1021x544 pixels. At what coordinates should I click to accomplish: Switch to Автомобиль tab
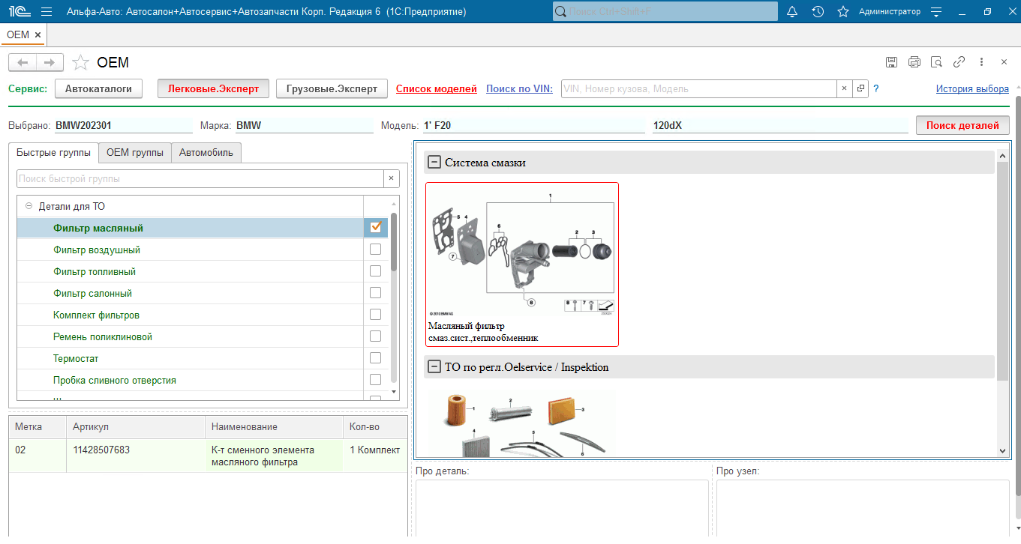pos(206,153)
